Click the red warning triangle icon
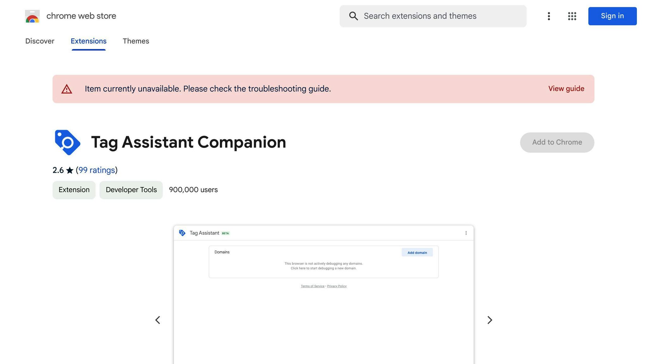 coord(67,89)
